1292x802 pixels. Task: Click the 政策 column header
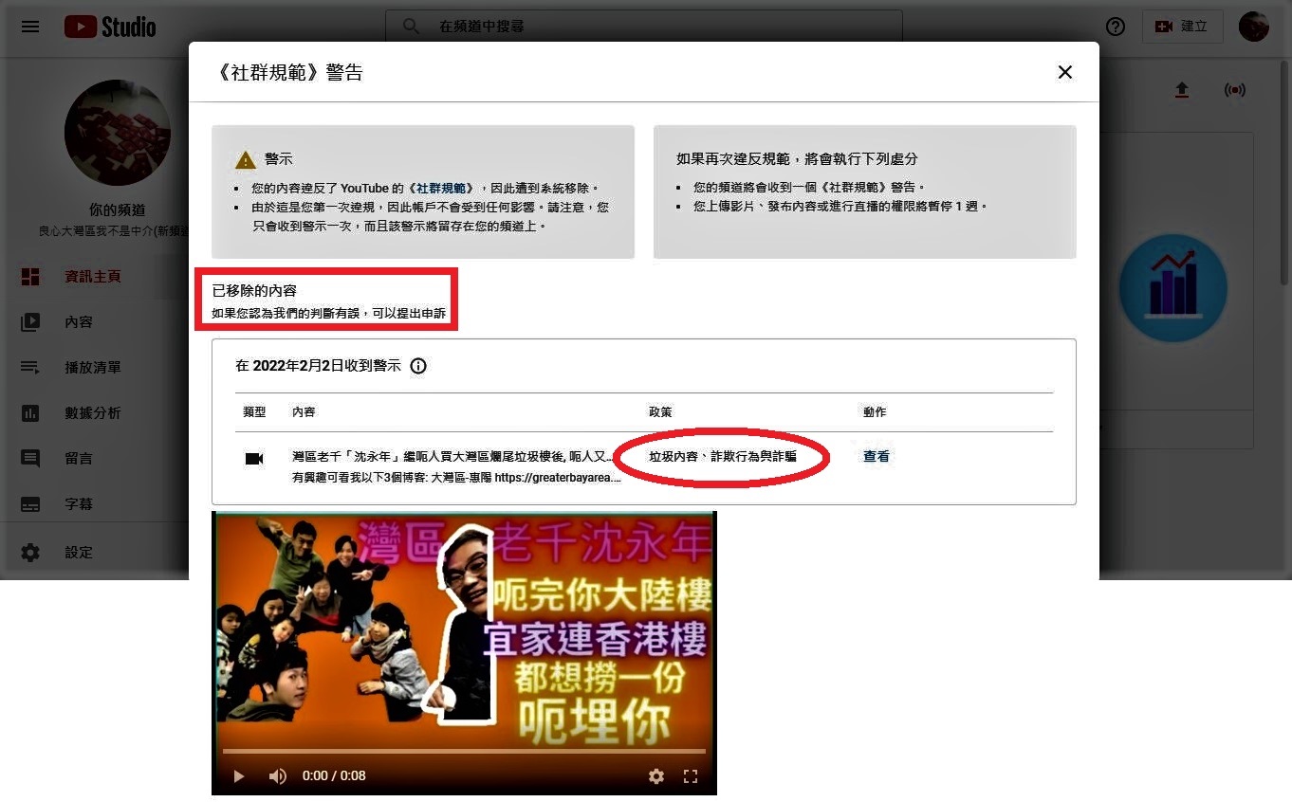(660, 412)
